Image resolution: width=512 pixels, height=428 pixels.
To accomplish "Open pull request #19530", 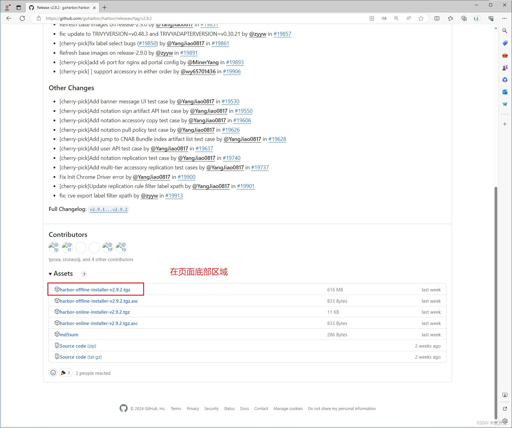I will point(230,101).
